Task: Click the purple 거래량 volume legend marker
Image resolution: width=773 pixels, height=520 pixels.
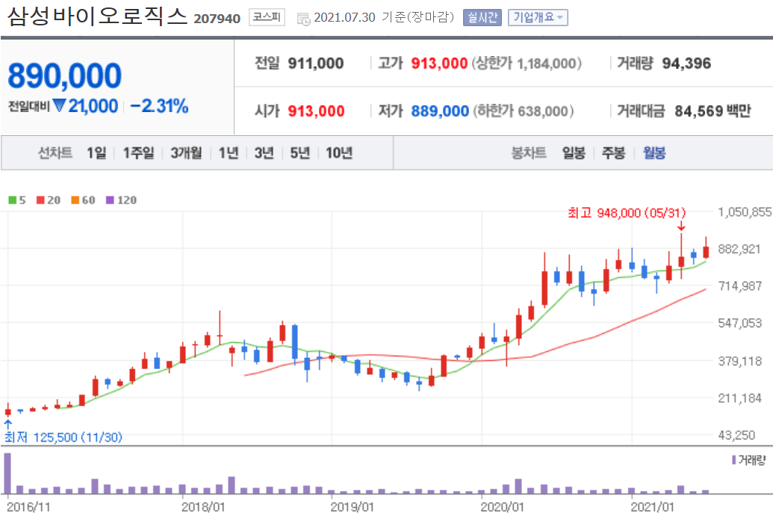Action: 733,459
